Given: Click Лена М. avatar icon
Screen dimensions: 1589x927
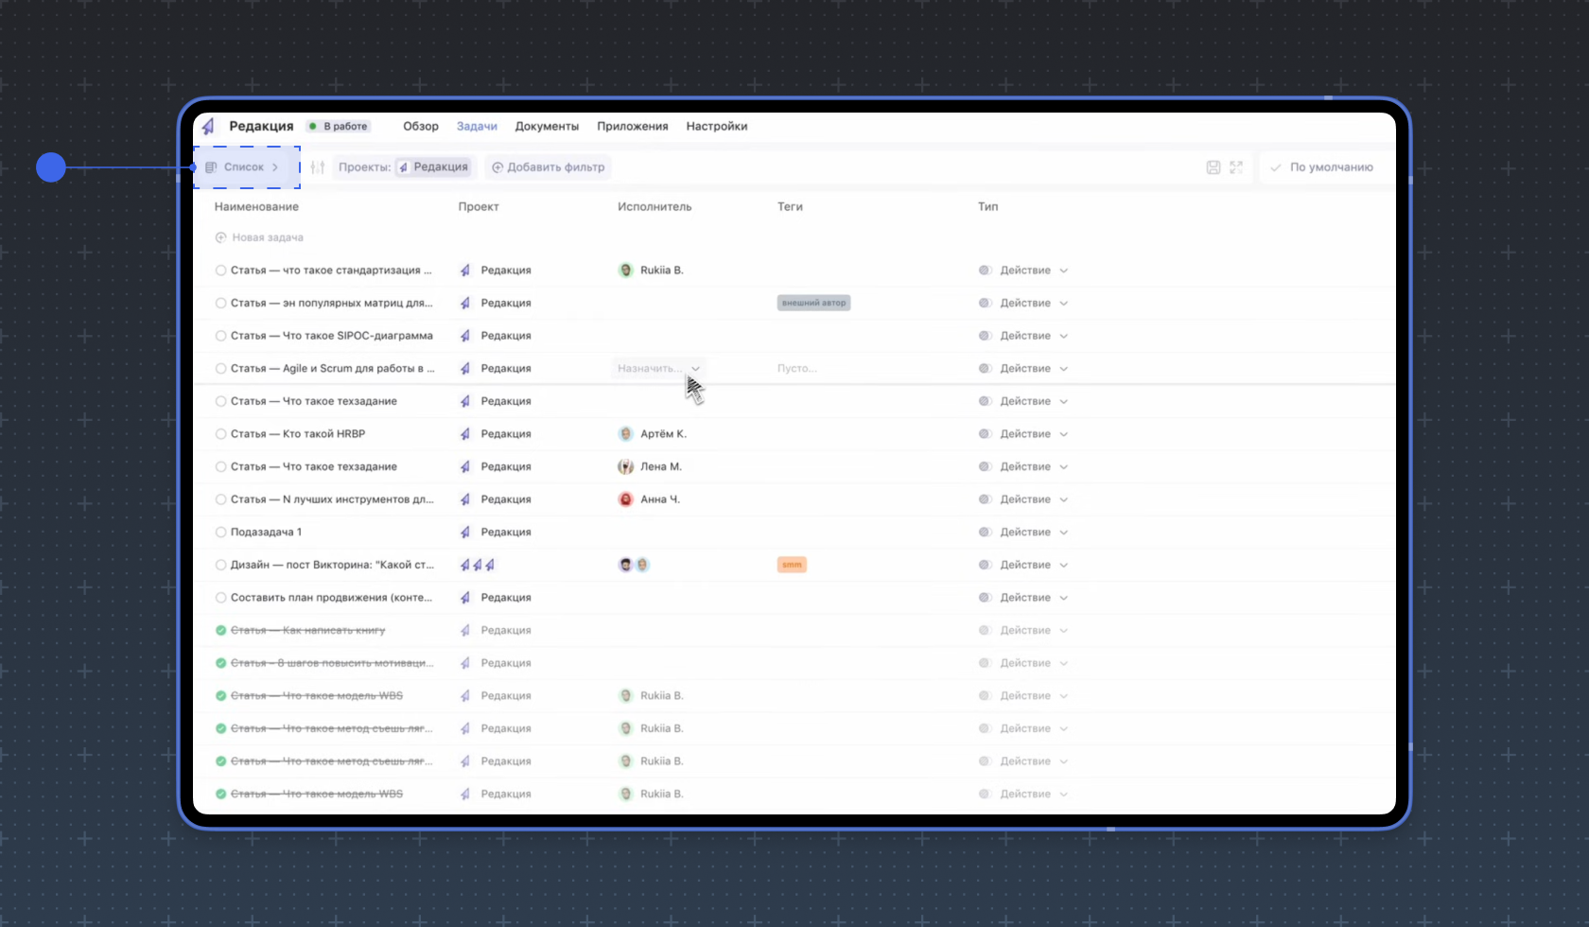Looking at the screenshot, I should tap(625, 466).
